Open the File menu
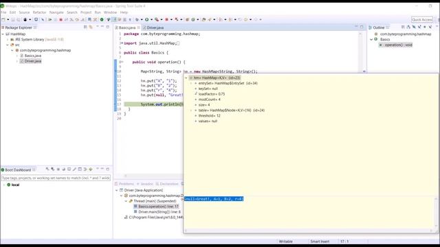The image size is (440, 247). (x=3, y=12)
